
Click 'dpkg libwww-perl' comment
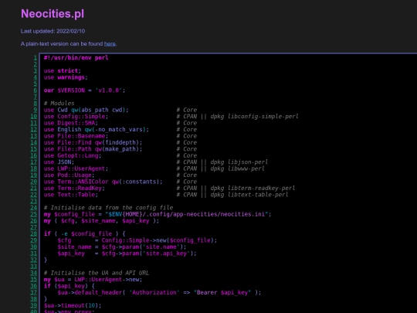pos(238,168)
